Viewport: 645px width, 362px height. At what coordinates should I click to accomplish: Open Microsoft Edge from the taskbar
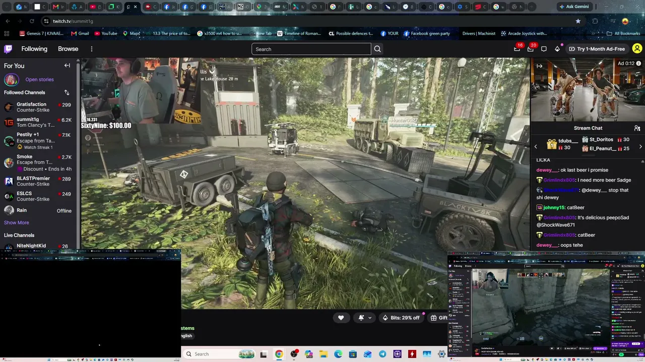pyautogui.click(x=338, y=354)
